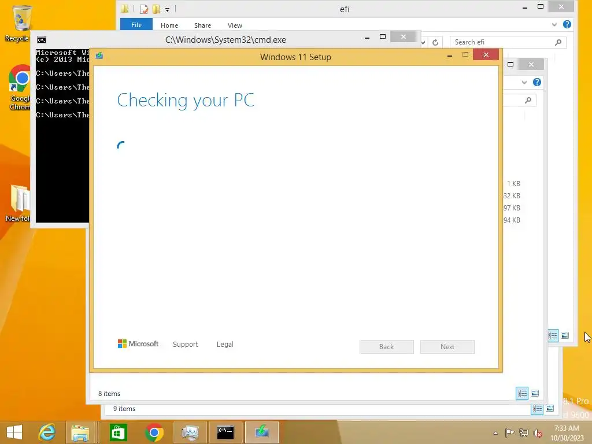Open the File tab in efi window

coord(136,25)
